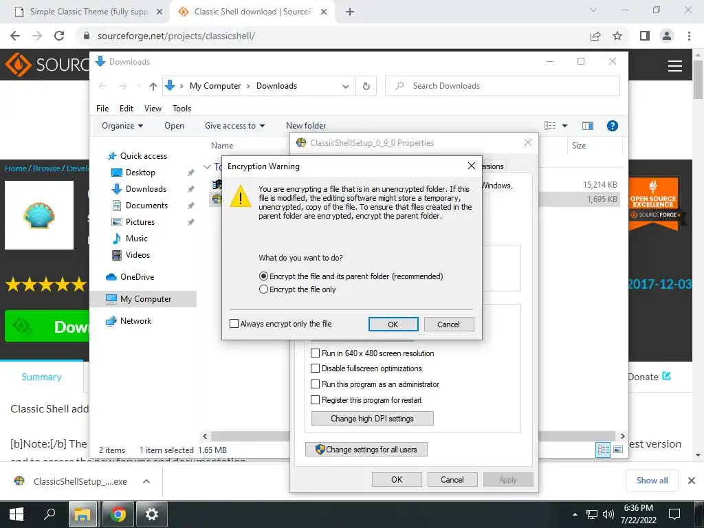Click Open in Explorer toolbar

tap(174, 126)
